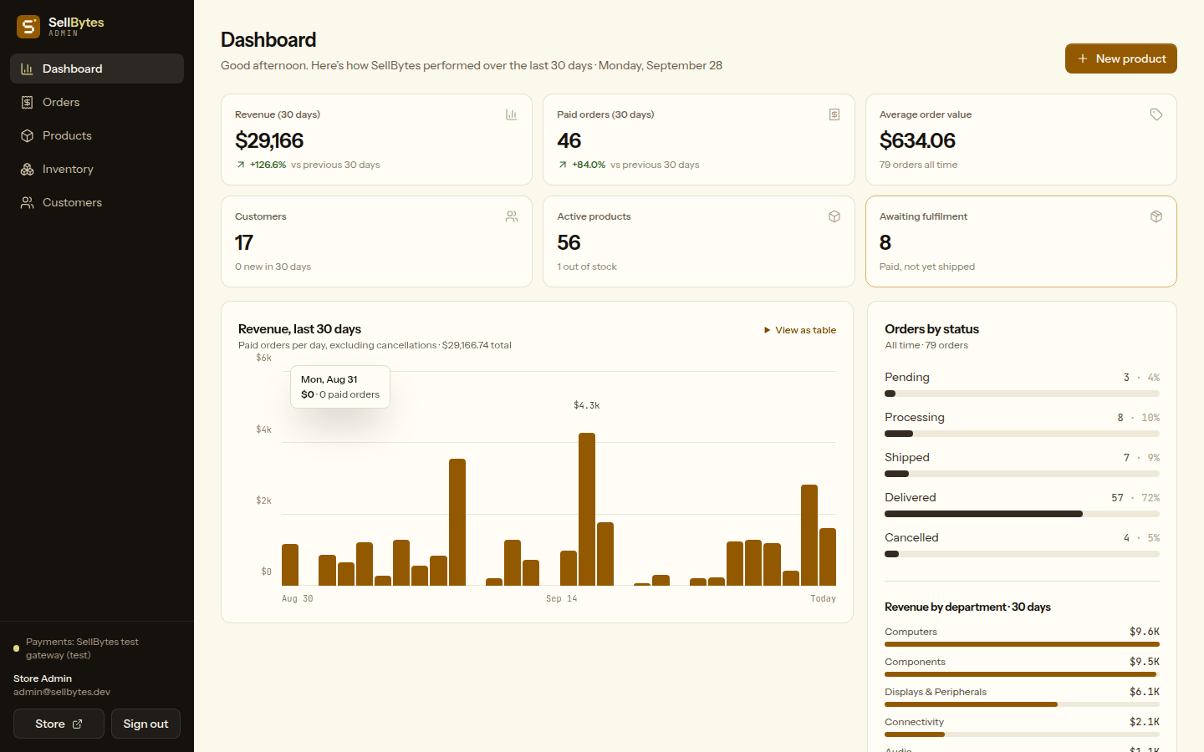Open the Customers page from sidebar
Screen dimensions: 1204x752
[97, 202]
